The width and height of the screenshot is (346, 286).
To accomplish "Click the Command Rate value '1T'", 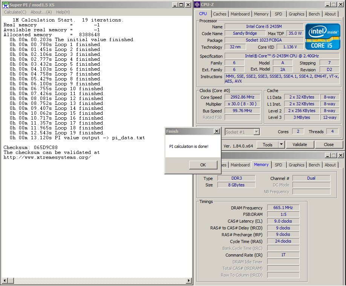I will 283,255.
